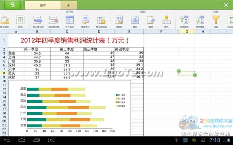This screenshot has height=145, width=233.
Task: Tap the Android home button
Action: click(x=22, y=140)
